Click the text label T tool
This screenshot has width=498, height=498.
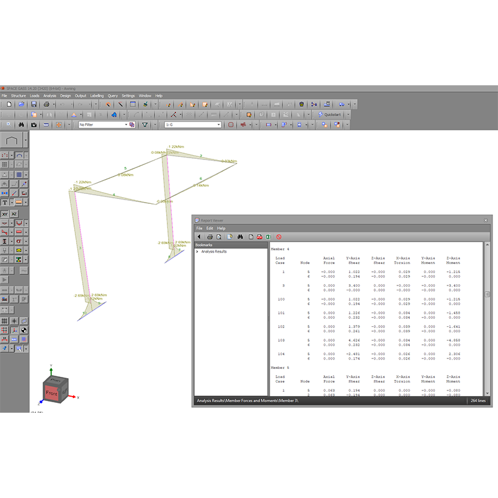click(4, 202)
